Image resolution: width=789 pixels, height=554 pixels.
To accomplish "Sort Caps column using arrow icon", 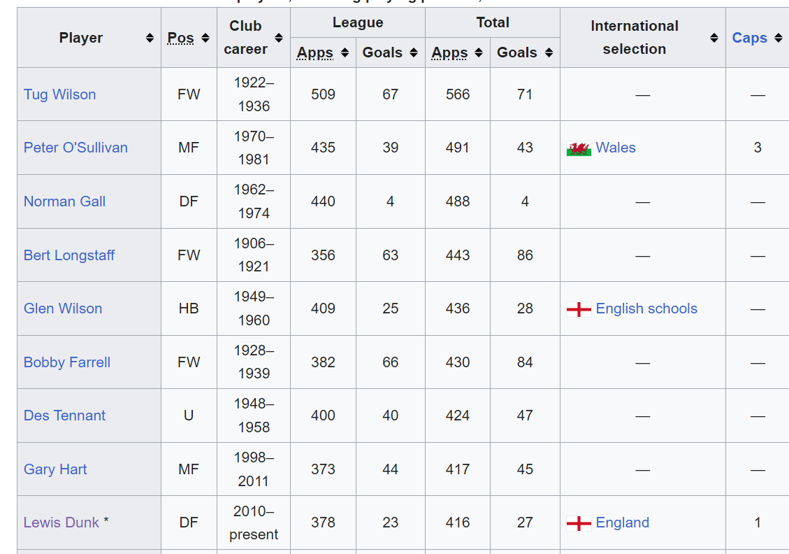I will pos(779,38).
